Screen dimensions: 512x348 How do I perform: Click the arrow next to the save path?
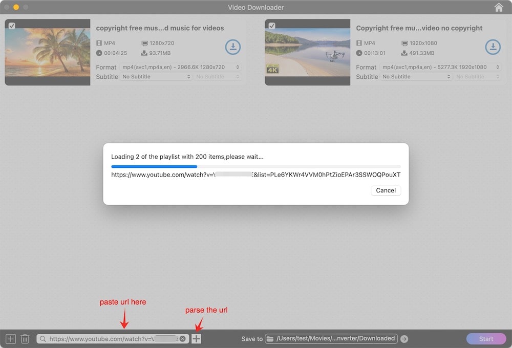(404, 338)
